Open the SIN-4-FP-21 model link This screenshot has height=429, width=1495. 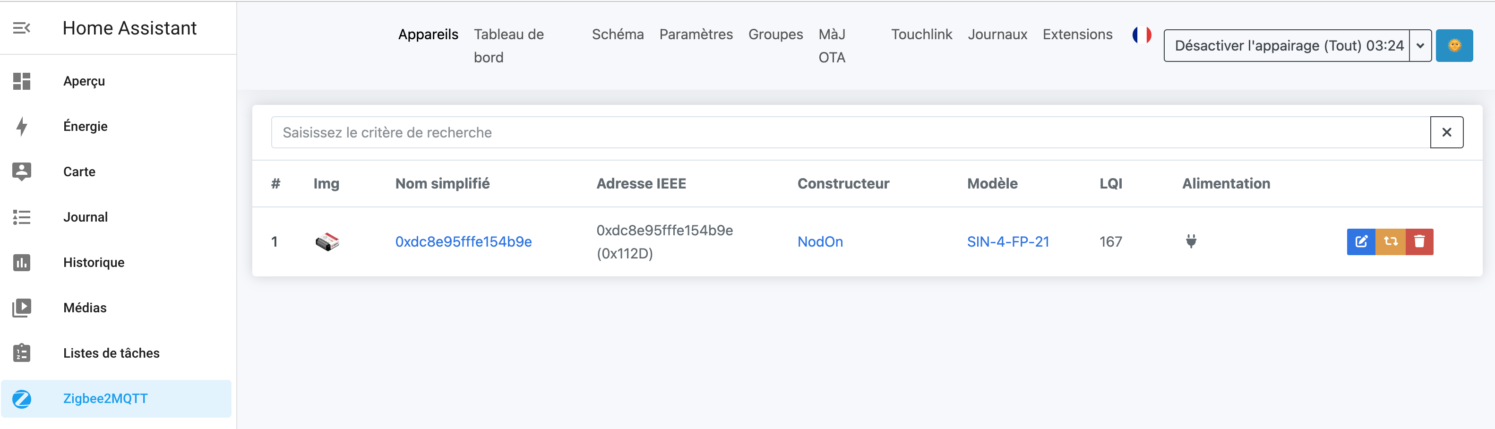[1008, 241]
